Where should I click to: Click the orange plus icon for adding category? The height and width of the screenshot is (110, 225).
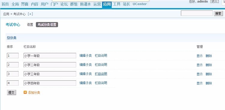click(x=25, y=92)
